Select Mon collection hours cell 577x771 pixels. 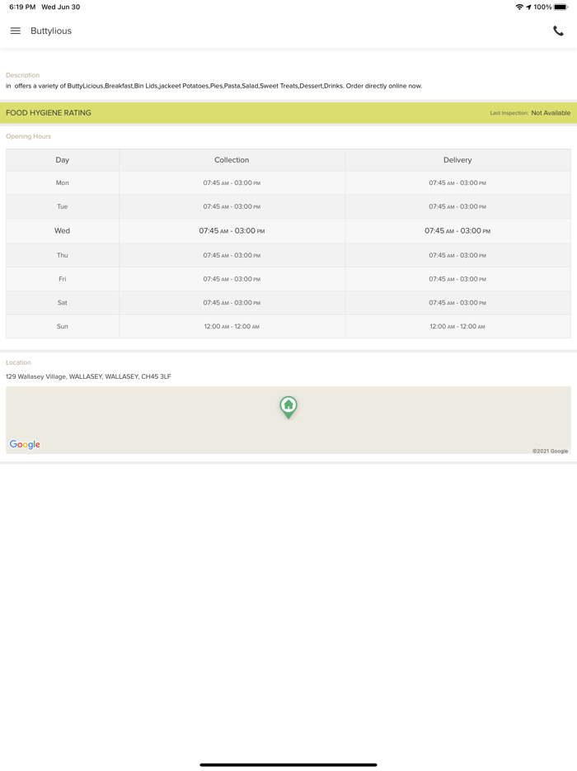click(x=232, y=183)
